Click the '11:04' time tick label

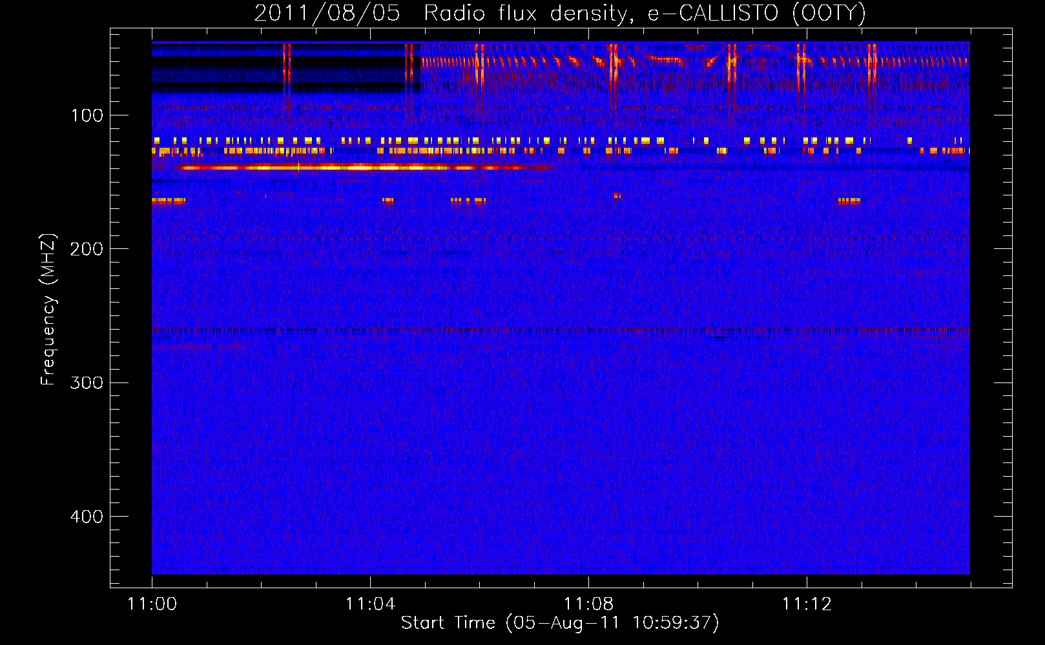[x=370, y=604]
